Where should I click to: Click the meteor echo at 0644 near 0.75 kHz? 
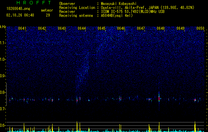77,100
